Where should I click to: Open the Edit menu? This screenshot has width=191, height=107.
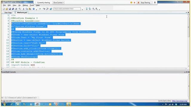point(9,5)
